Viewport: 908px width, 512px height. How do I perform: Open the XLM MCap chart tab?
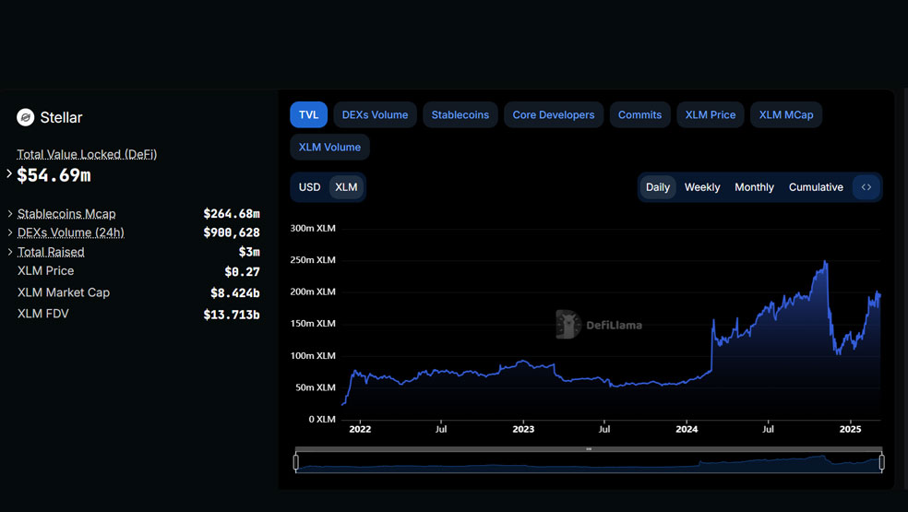(x=786, y=114)
